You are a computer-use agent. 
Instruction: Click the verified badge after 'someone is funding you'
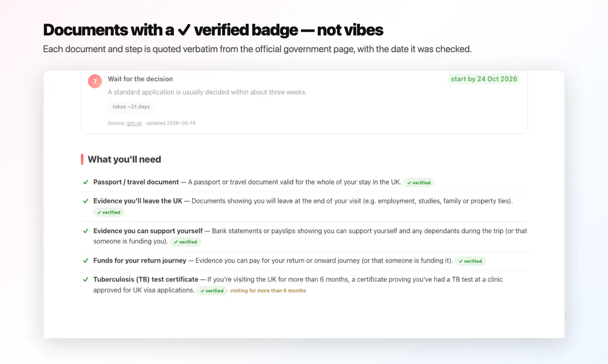[x=185, y=242]
